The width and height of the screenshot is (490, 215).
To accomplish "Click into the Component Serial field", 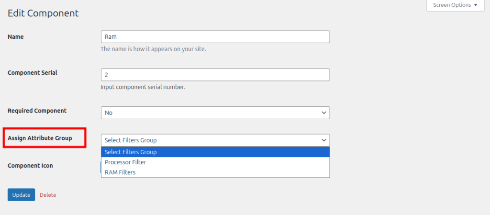I will click(x=215, y=75).
